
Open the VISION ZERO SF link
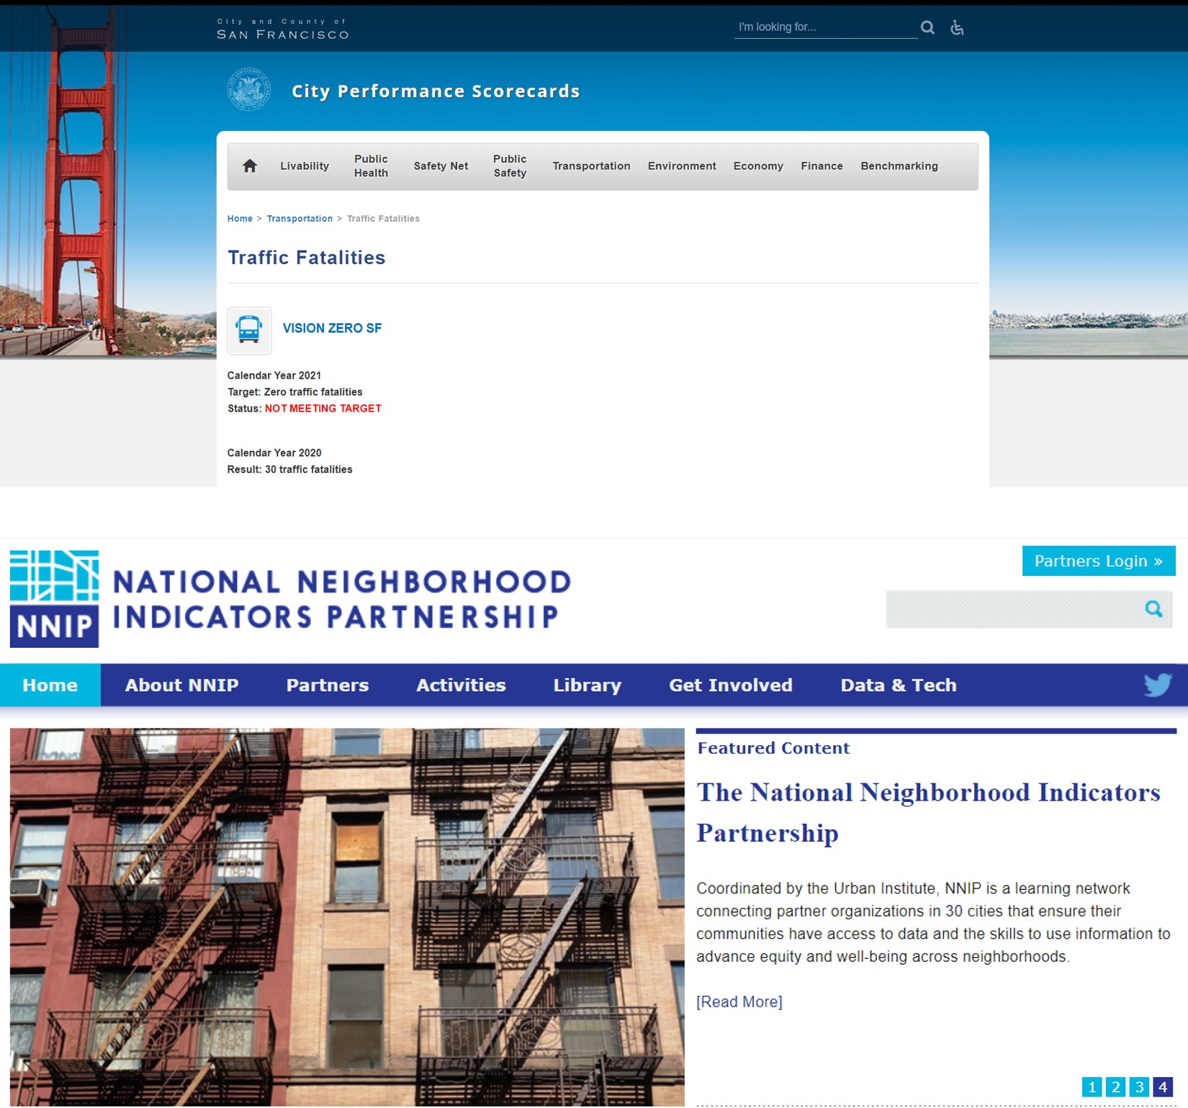pyautogui.click(x=332, y=328)
